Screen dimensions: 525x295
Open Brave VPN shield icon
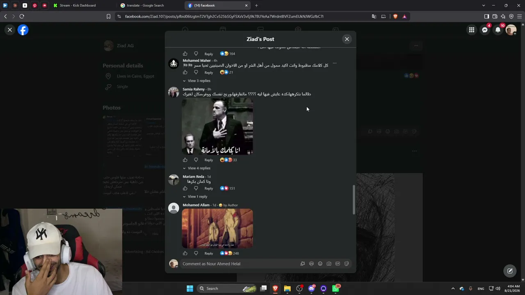[511, 16]
